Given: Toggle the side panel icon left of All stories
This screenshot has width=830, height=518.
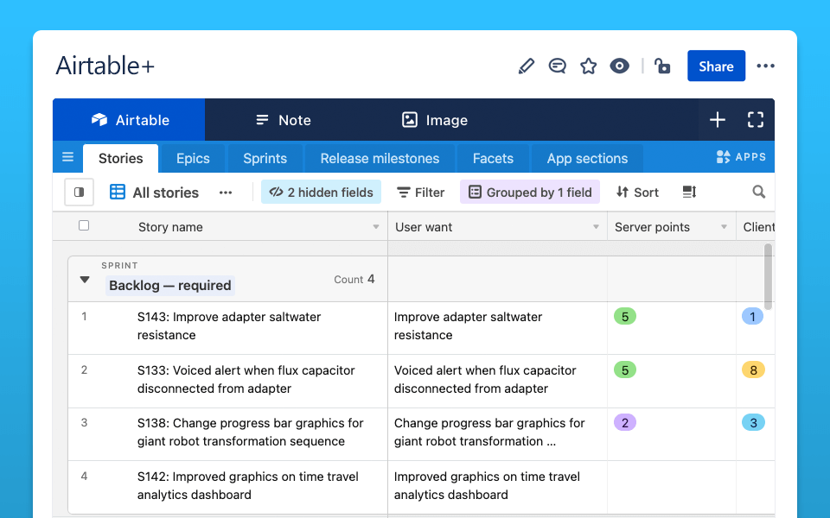Looking at the screenshot, I should click(79, 192).
